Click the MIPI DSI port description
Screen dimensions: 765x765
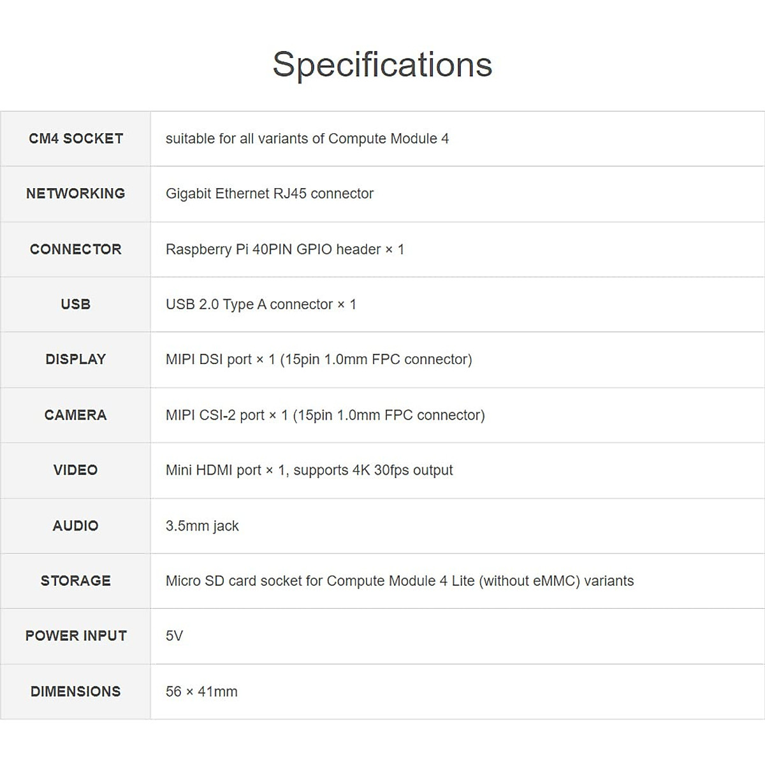[x=319, y=359]
